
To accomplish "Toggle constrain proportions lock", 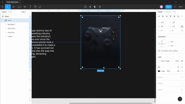I will pos(182,27).
